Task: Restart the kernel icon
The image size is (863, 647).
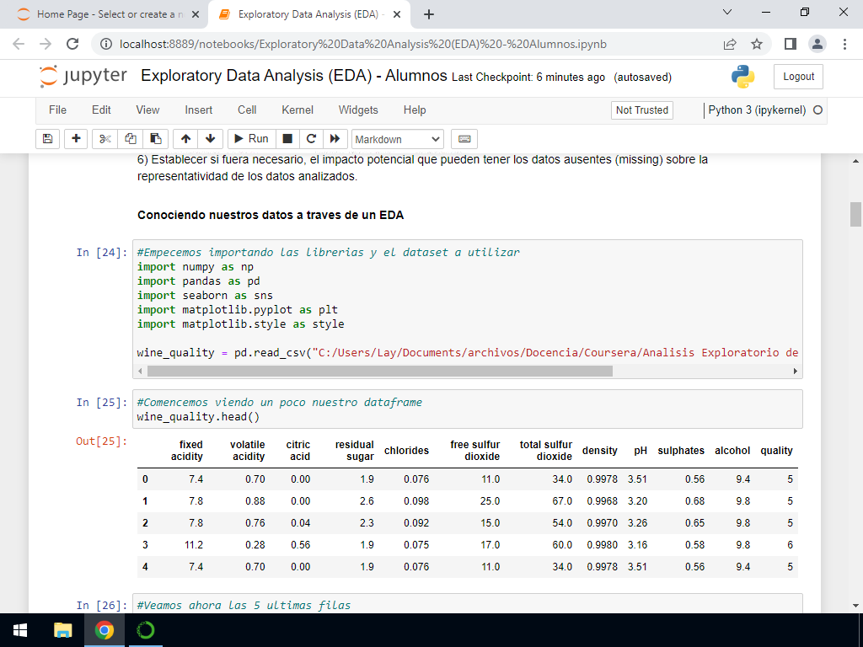Action: pos(311,139)
